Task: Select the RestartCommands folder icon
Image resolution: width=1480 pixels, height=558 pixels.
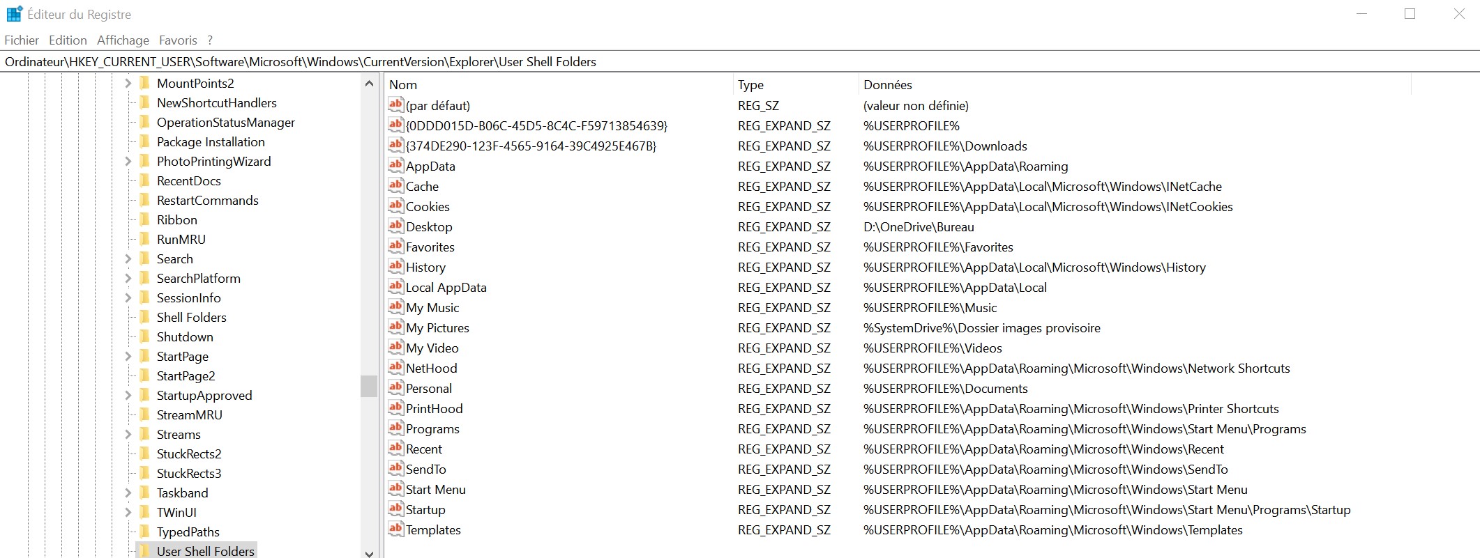Action: pyautogui.click(x=145, y=201)
